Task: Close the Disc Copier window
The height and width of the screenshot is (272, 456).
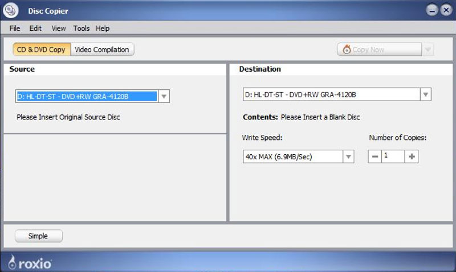Action: (446, 10)
